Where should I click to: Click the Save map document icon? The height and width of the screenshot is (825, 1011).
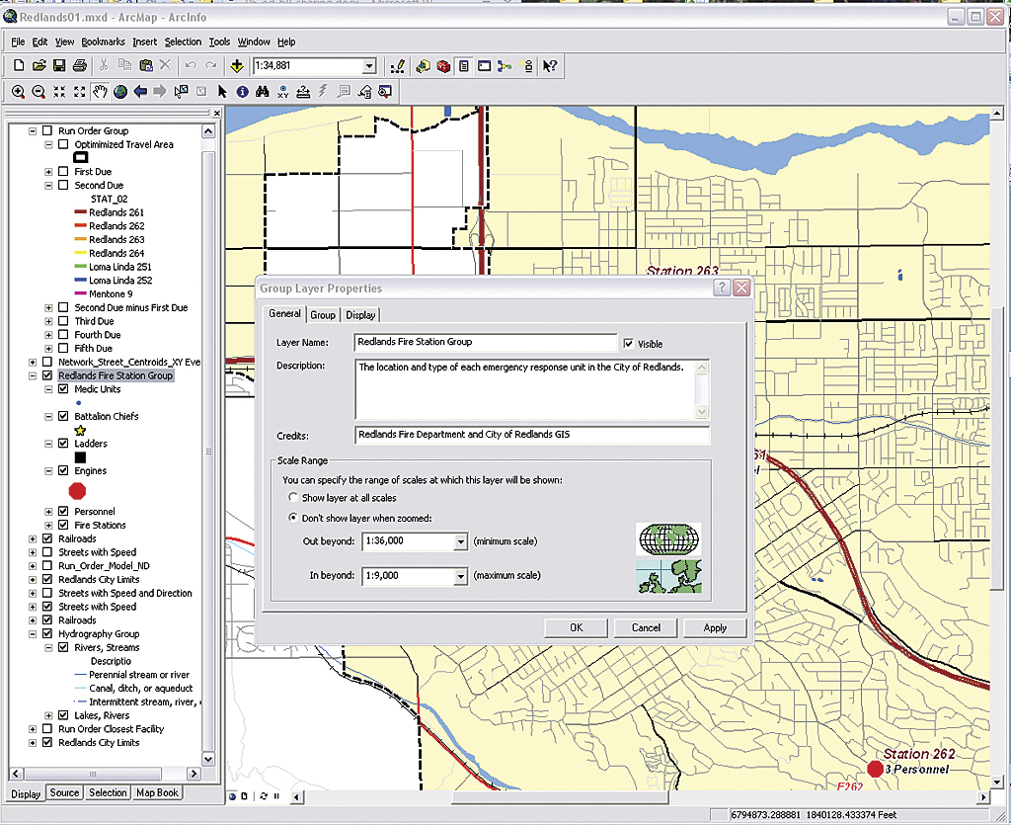[59, 66]
